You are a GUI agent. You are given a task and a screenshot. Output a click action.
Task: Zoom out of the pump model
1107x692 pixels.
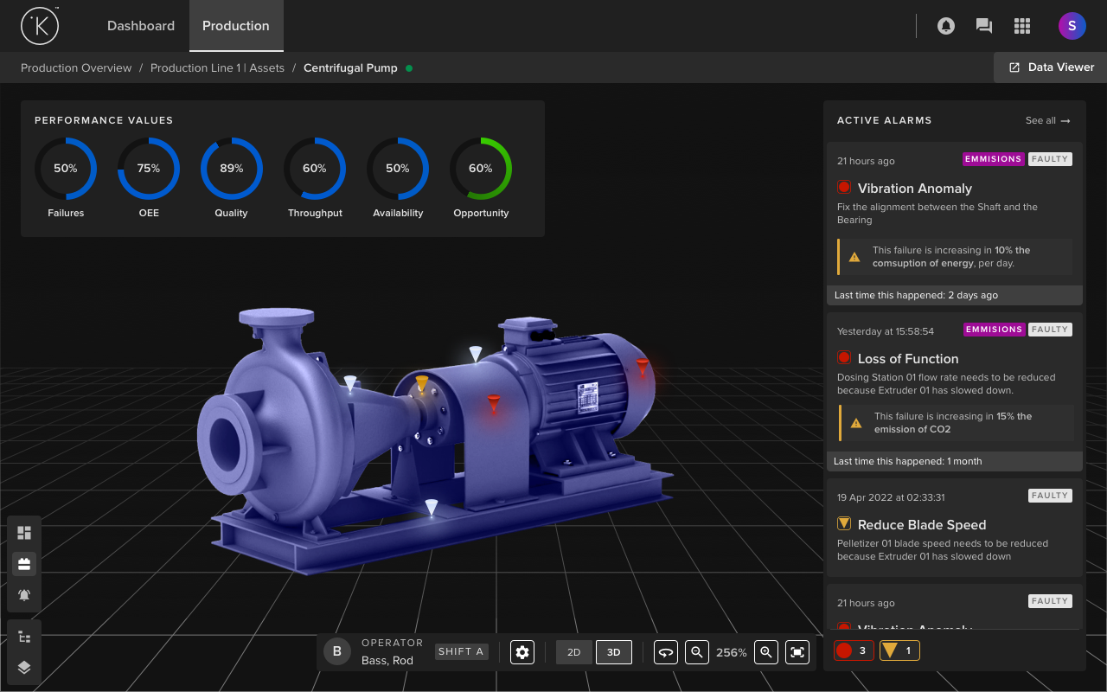697,652
